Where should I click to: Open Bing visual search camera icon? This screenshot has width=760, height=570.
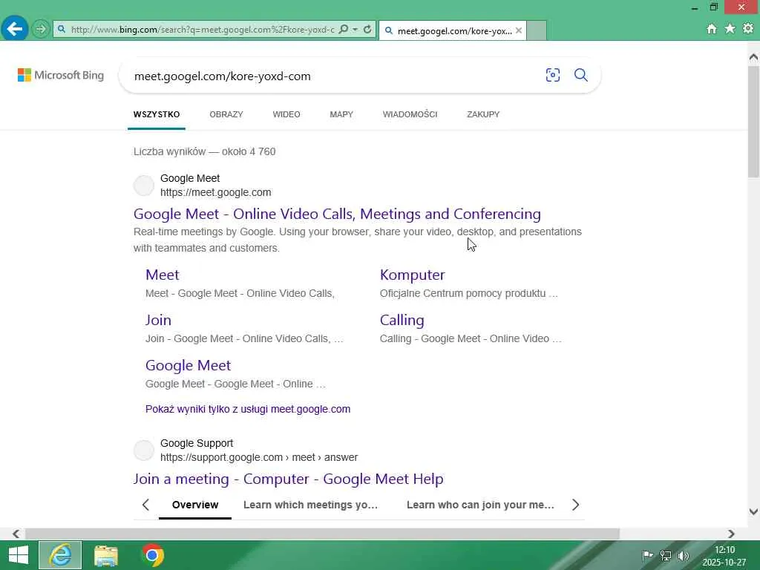(x=552, y=75)
